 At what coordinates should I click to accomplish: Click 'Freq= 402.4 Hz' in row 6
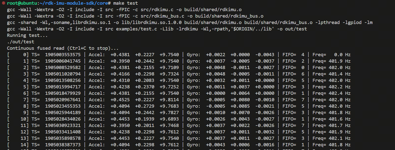point(331,93)
